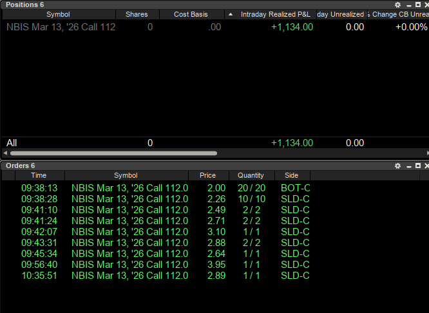
Task: Click the Positions 6 panel title
Action: (24, 5)
